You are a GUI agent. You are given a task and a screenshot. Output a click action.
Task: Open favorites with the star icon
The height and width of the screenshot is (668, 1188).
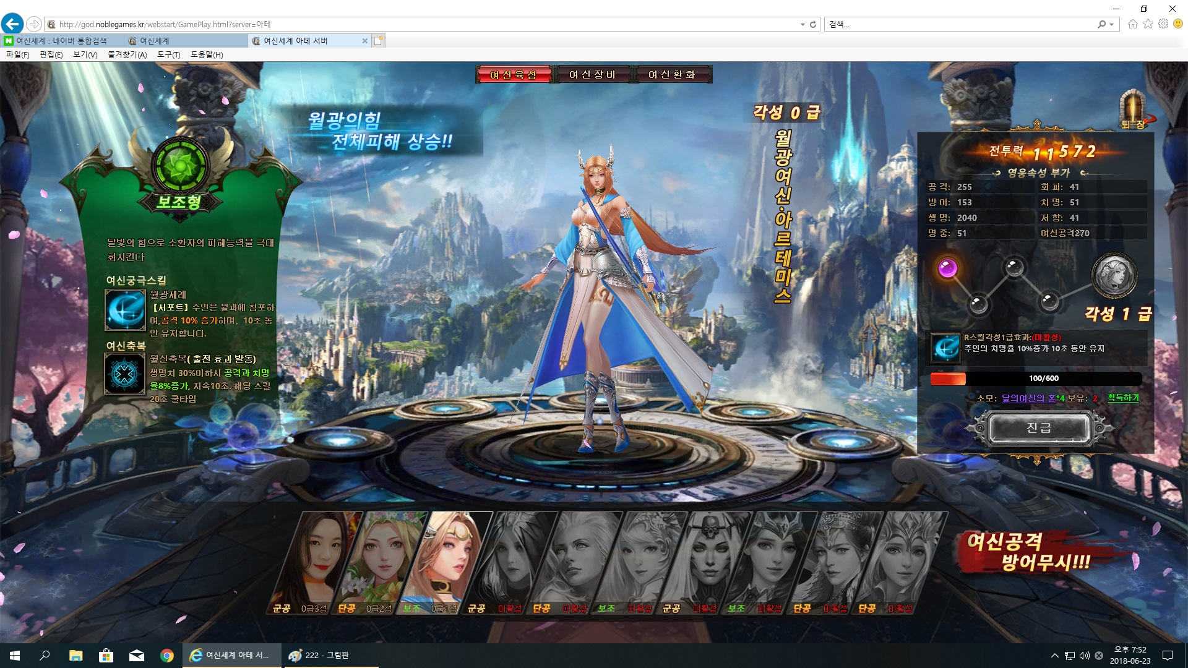pyautogui.click(x=1148, y=24)
